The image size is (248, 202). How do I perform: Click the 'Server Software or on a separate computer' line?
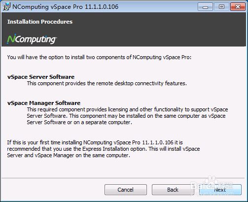pyautogui.click(x=79, y=122)
